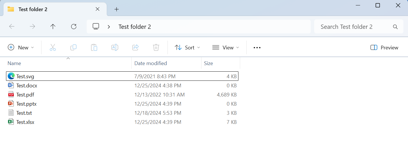408x143 pixels.
Task: Sort files by Size column header
Action: click(x=209, y=63)
